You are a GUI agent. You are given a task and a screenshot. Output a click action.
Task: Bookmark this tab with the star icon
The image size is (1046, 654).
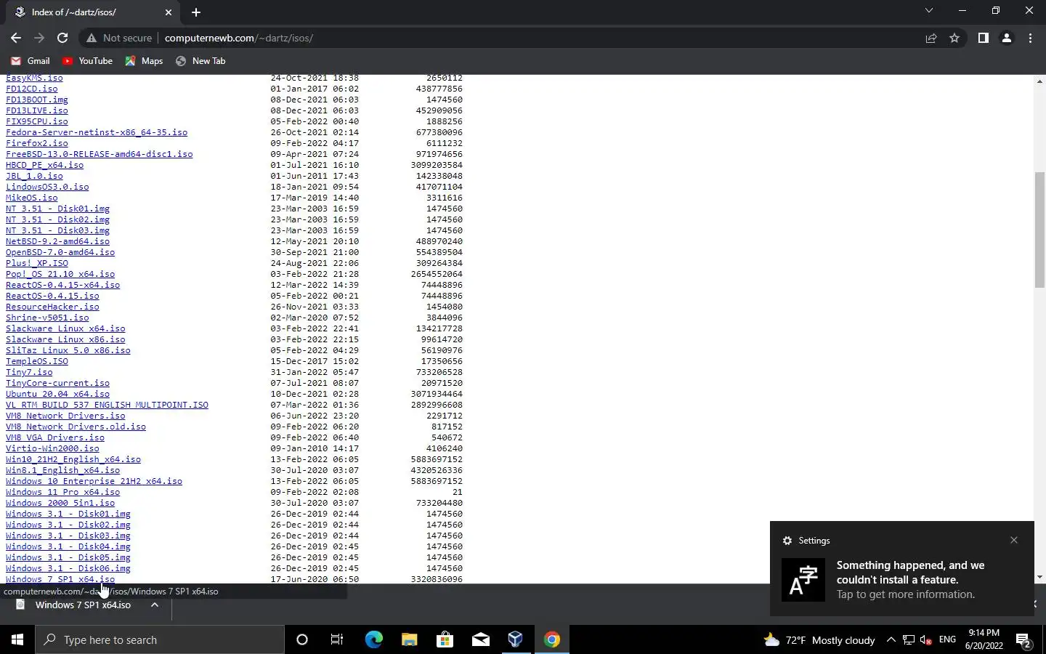pos(954,38)
